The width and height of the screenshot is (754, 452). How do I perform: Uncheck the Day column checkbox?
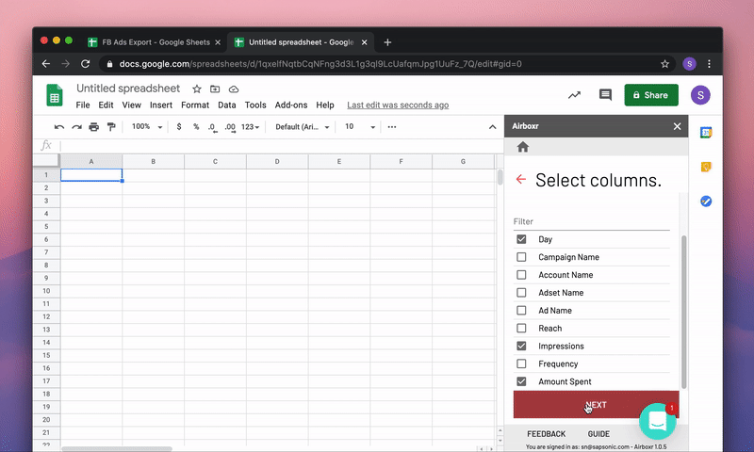pos(521,239)
